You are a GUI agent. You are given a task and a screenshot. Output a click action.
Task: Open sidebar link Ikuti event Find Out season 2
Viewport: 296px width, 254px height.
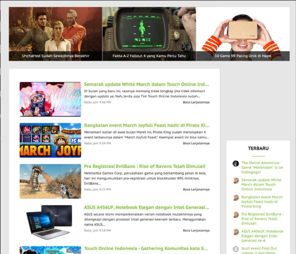tap(259, 250)
